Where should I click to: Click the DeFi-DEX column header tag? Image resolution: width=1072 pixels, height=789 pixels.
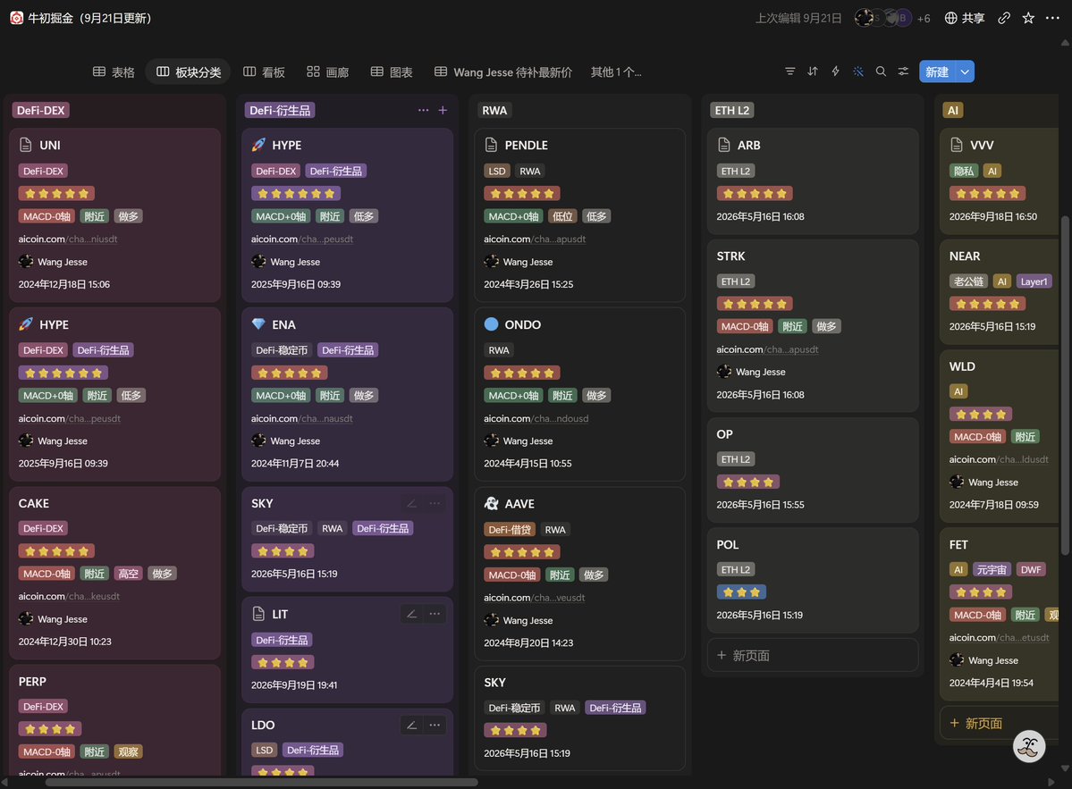pyautogui.click(x=41, y=110)
